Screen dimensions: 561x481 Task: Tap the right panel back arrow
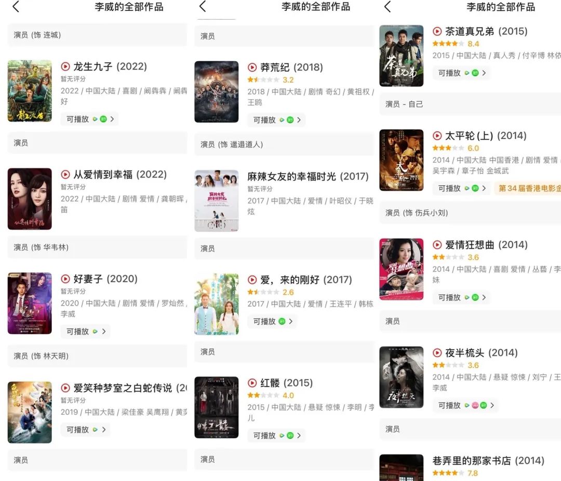388,6
